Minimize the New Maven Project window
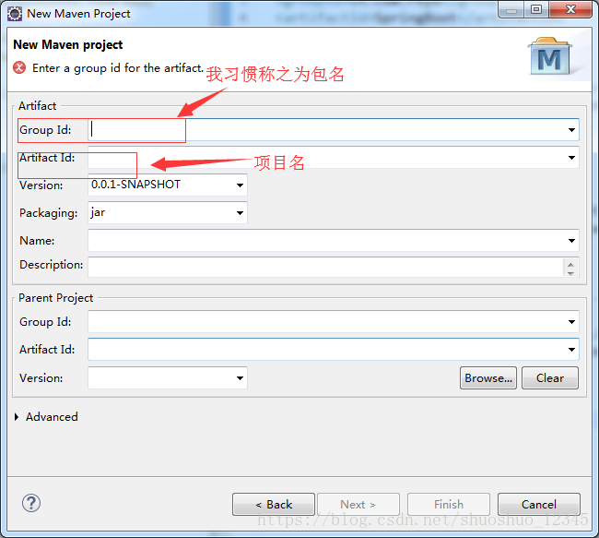599x538 pixels. click(x=511, y=10)
